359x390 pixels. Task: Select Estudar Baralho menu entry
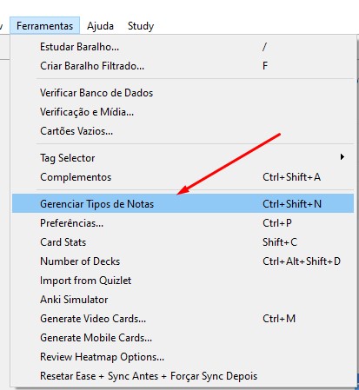tap(183, 47)
